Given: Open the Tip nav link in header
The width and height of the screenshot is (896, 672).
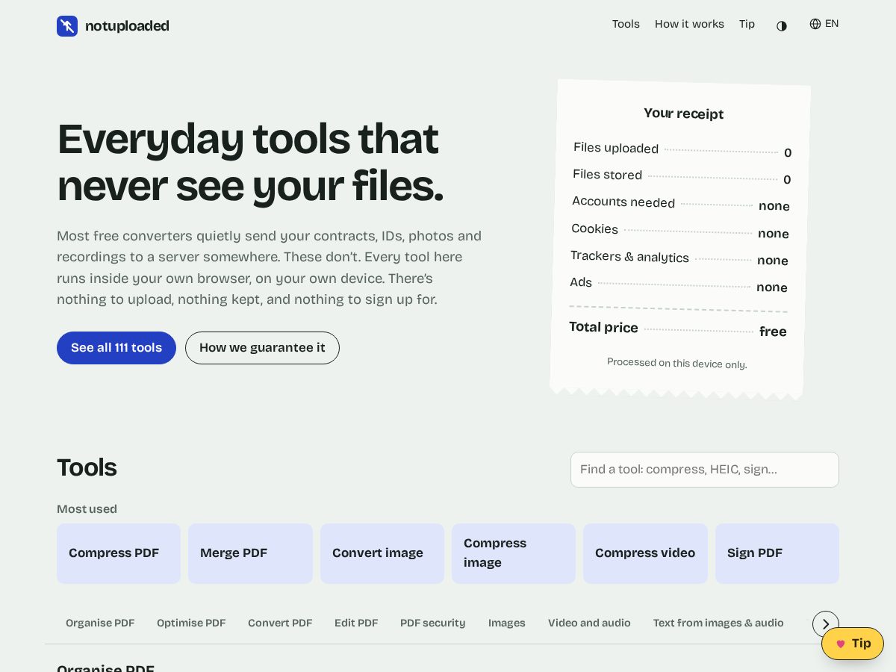Looking at the screenshot, I should coord(747,24).
